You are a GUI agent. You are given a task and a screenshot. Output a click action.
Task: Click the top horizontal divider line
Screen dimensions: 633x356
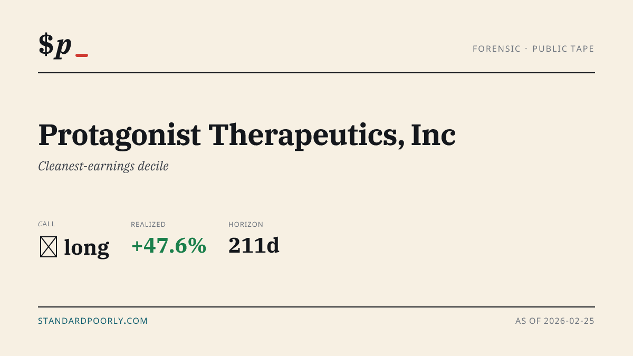(x=316, y=73)
